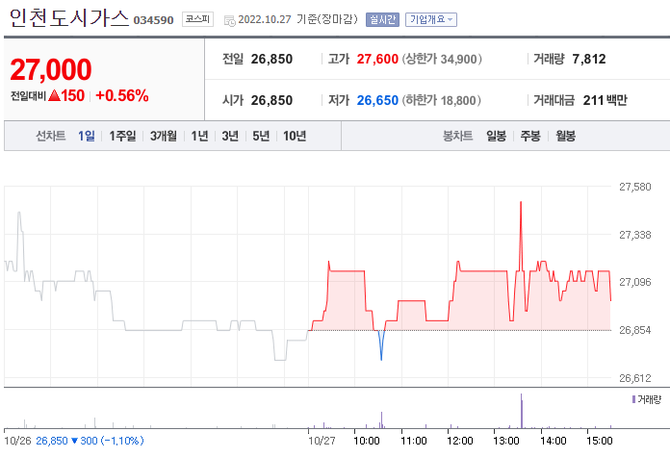Click the 거래량 volume legend marker
The image size is (670, 457).
tap(633, 399)
